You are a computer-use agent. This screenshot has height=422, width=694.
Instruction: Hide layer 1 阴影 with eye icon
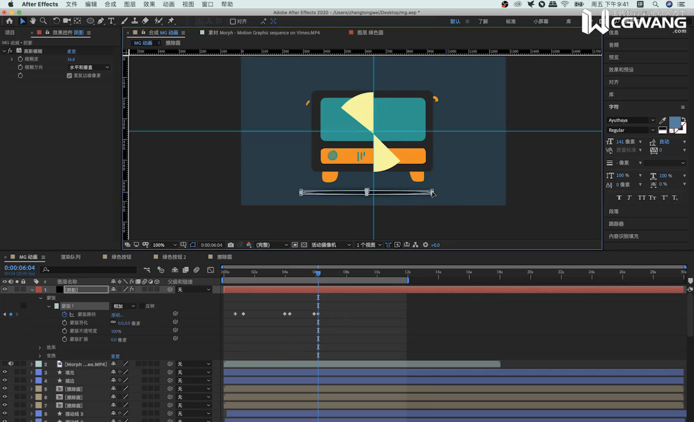[x=5, y=289]
